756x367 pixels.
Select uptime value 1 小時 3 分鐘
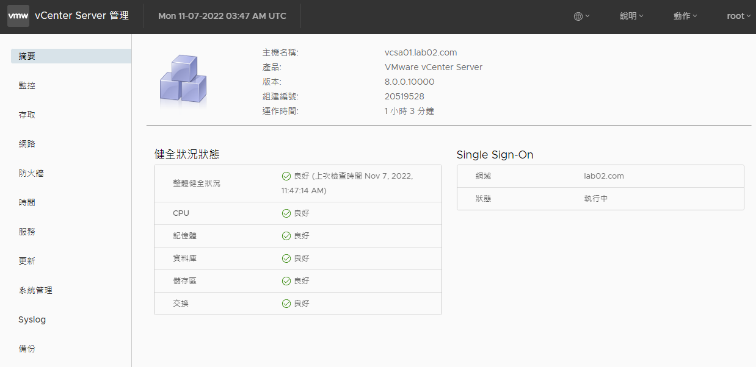pos(409,111)
